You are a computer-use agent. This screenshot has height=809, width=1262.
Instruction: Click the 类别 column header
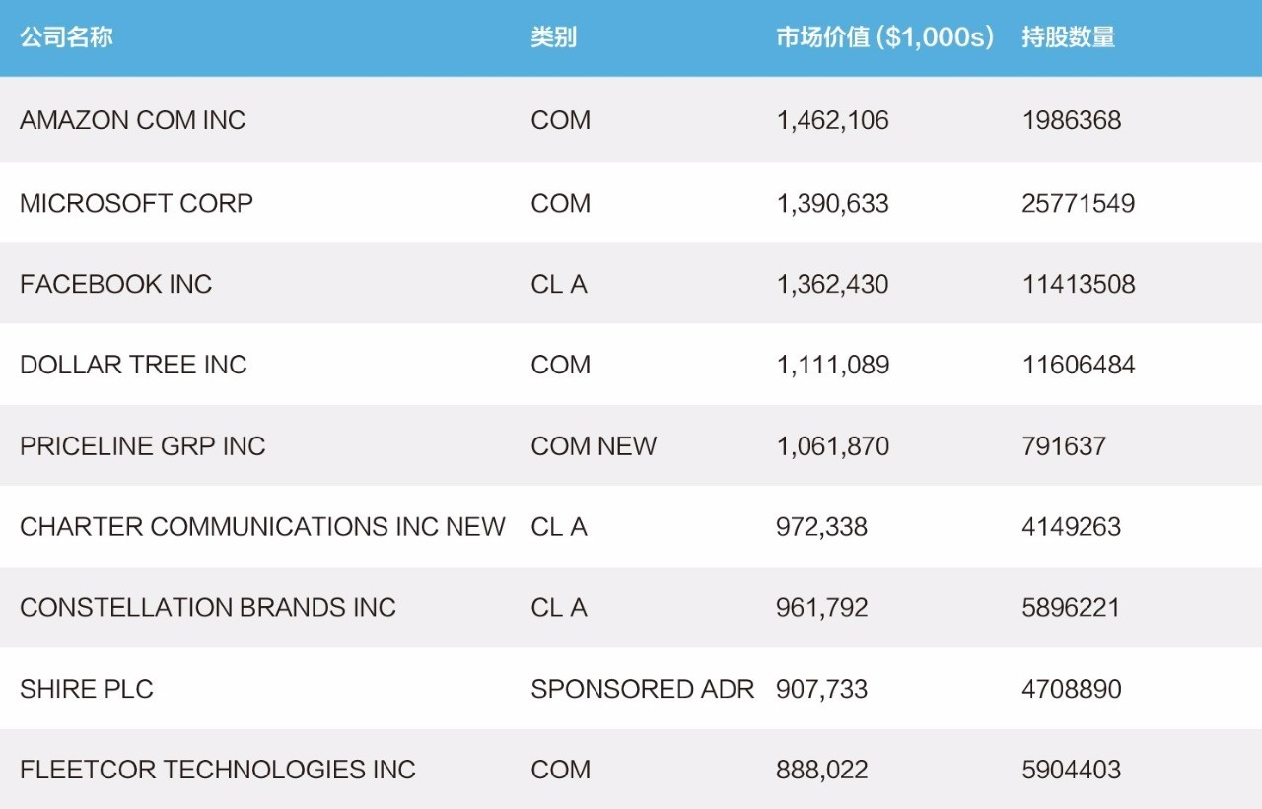[553, 38]
